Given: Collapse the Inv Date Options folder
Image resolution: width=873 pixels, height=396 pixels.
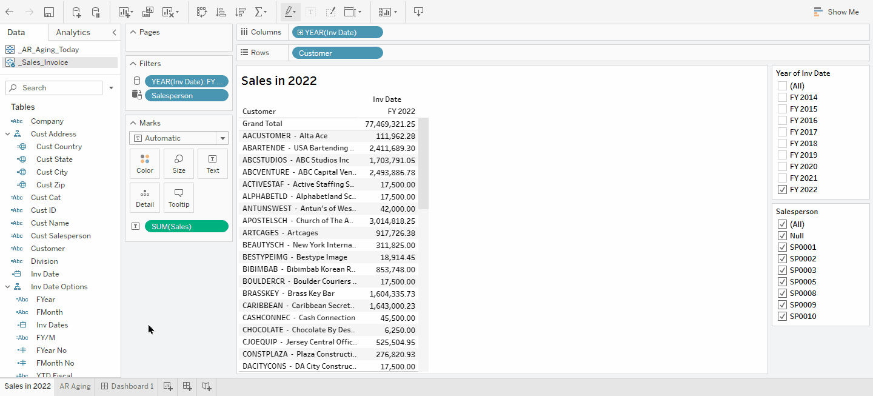Looking at the screenshot, I should pos(8,287).
